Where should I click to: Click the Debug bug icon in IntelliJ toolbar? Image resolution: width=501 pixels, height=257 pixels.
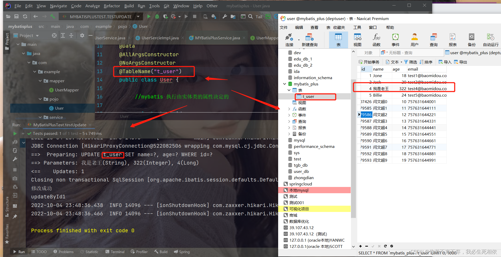157,17
